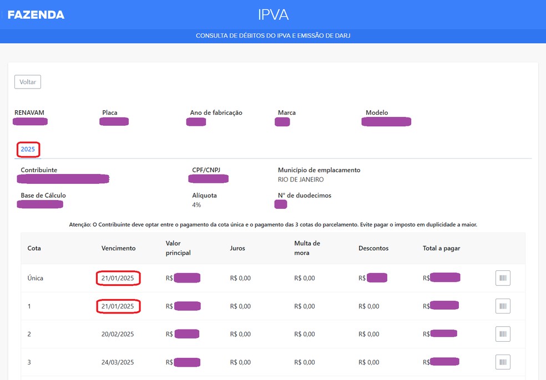Click the Consulta de Débitos do IPVA subtitle
The height and width of the screenshot is (380, 546).
(x=273, y=36)
